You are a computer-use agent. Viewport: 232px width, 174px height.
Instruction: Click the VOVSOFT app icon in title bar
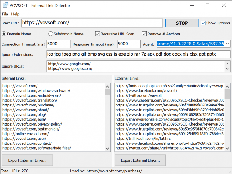(x=6, y=6)
